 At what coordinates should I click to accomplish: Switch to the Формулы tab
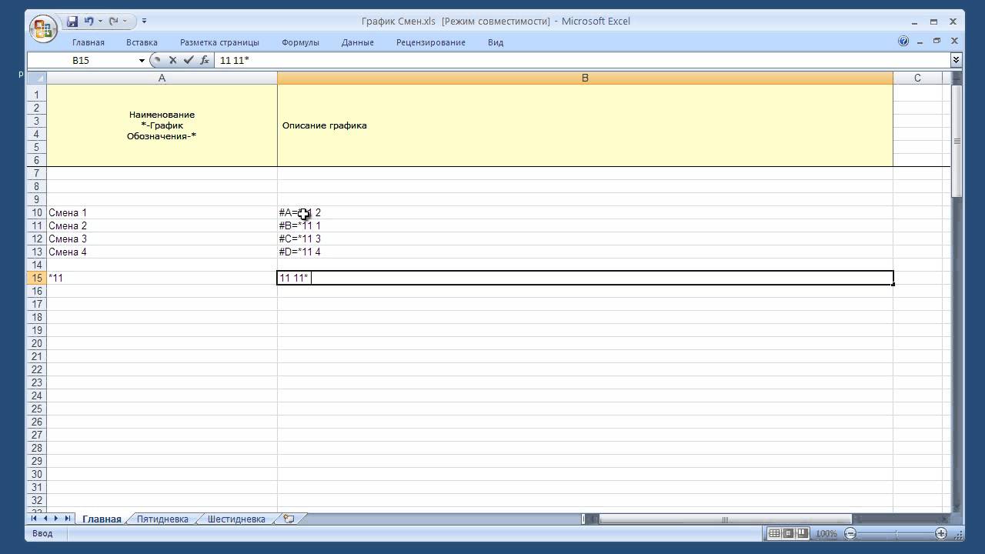pyautogui.click(x=300, y=42)
